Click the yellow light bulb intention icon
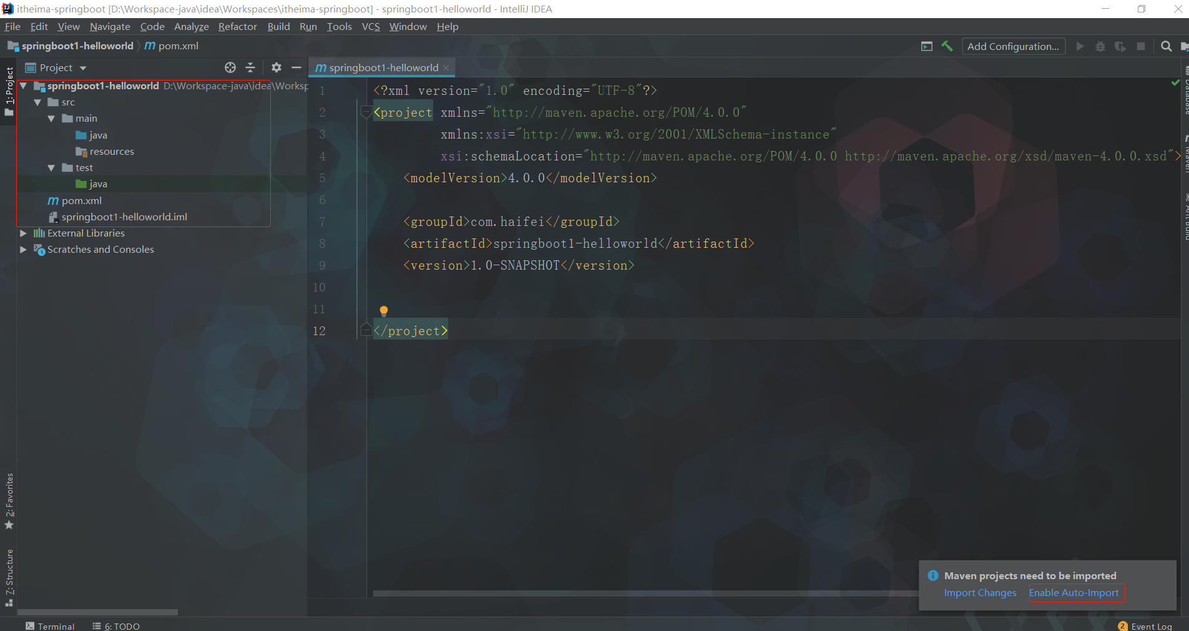Screen dimensions: 1189x631 [x=384, y=311]
